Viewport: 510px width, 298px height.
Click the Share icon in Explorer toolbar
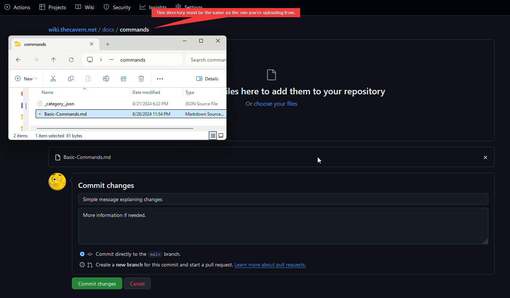(x=124, y=79)
